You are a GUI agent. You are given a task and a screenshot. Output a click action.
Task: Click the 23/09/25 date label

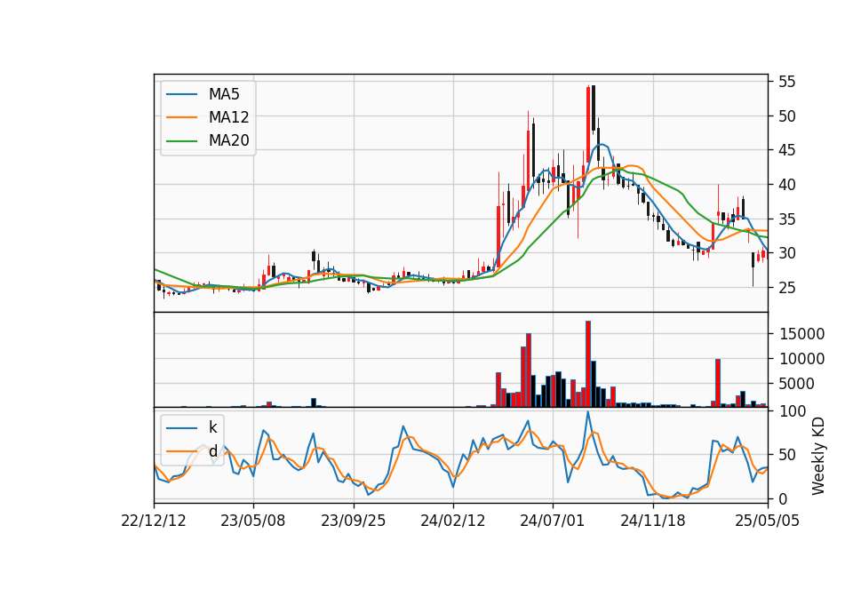353,521
